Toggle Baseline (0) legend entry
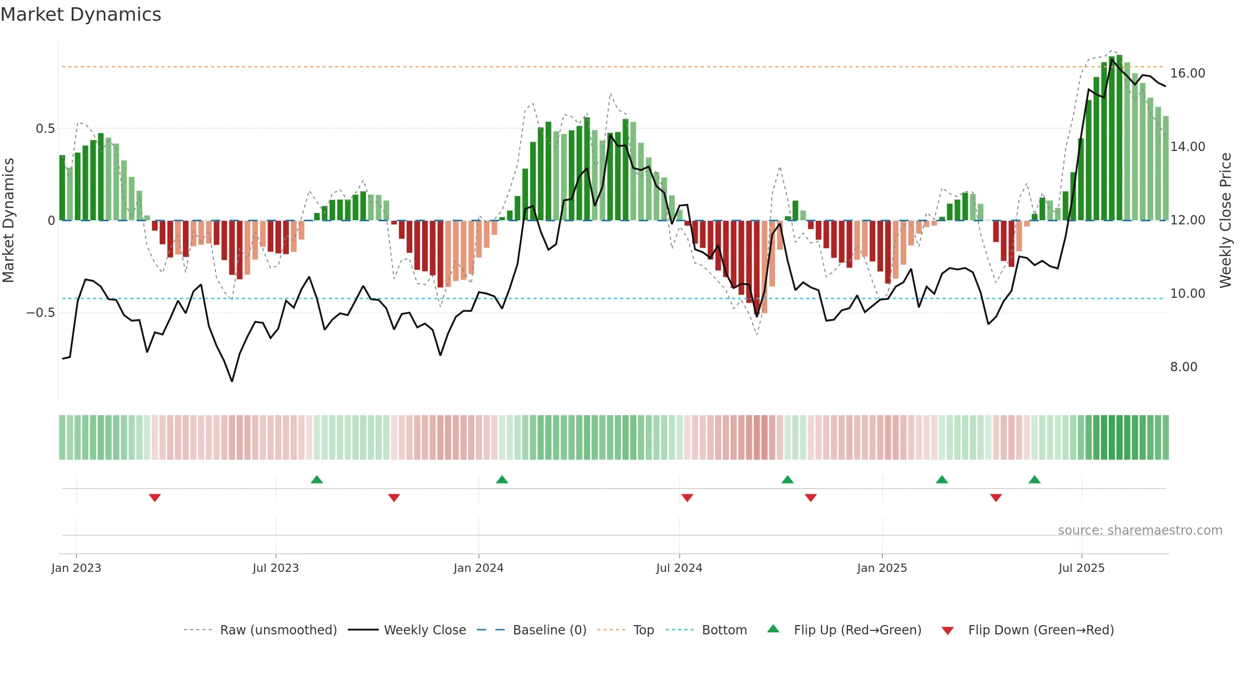 (x=532, y=630)
